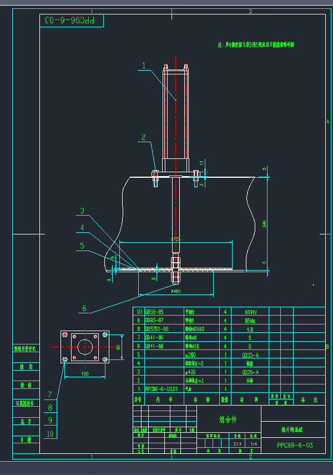Select the GB5781-86 standard code cell
Viewport: 333px width, 475px height.
157,329
